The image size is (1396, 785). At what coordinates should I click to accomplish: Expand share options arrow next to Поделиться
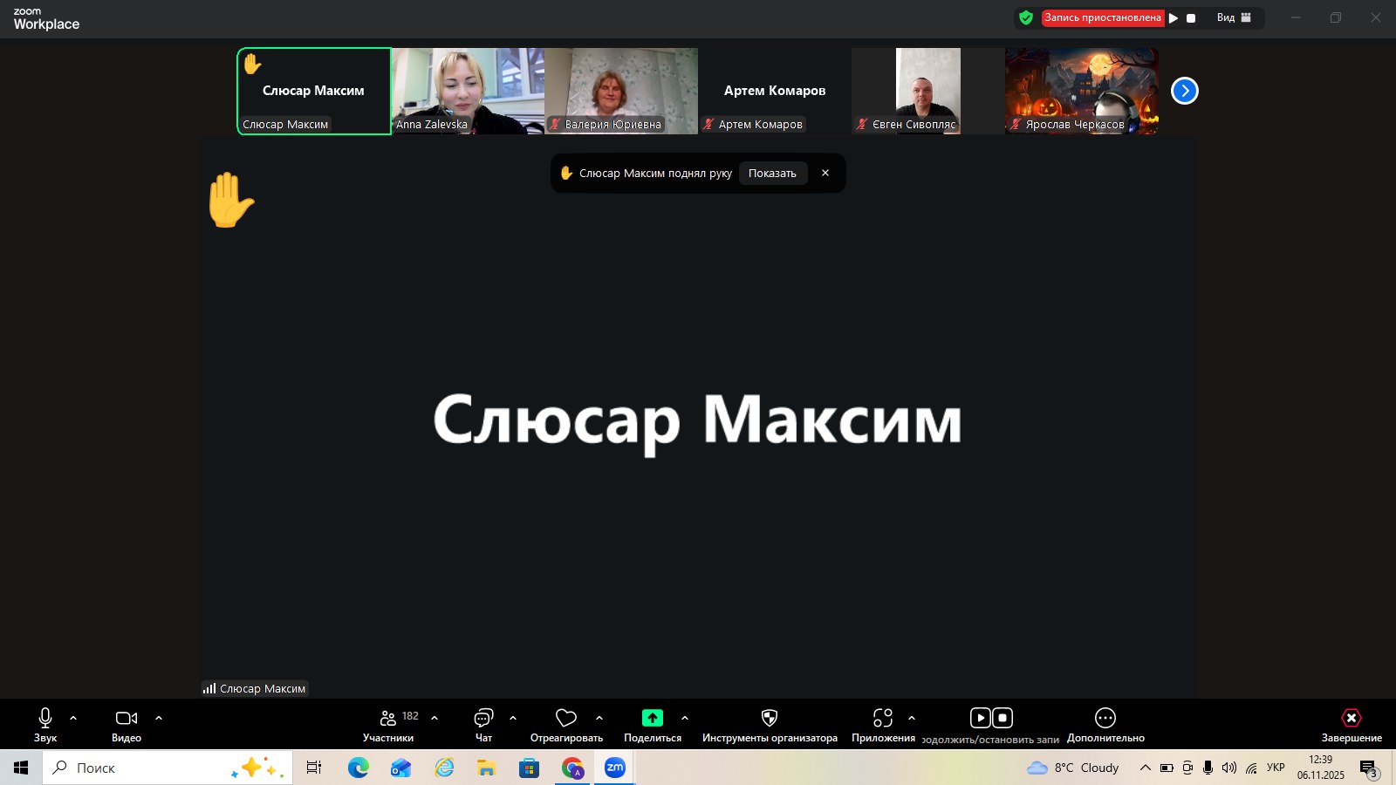coord(685,718)
